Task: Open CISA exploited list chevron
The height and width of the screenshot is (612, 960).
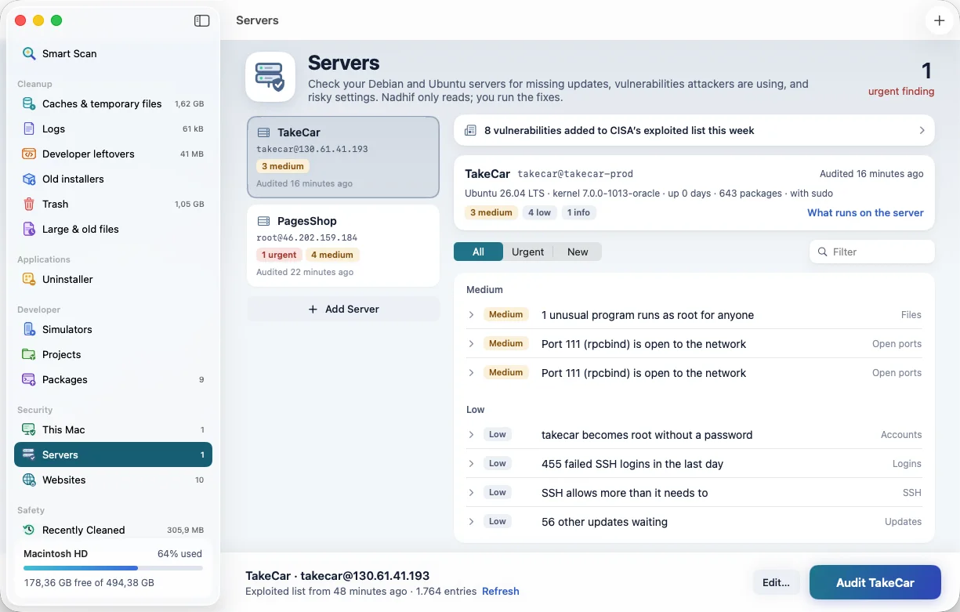Action: (x=922, y=130)
